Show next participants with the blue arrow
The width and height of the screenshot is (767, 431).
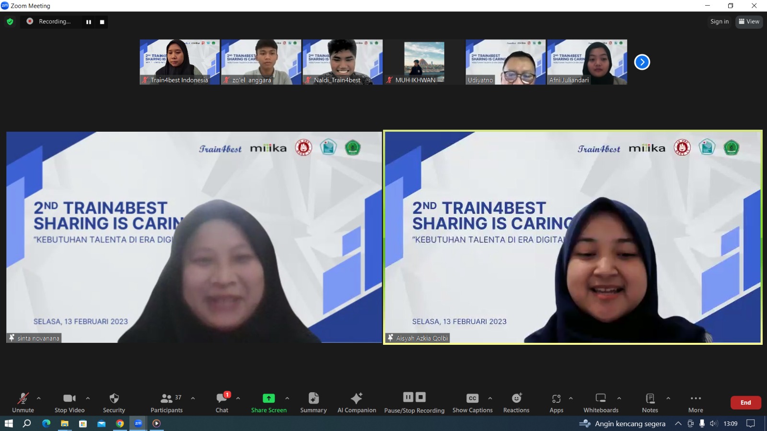point(642,62)
